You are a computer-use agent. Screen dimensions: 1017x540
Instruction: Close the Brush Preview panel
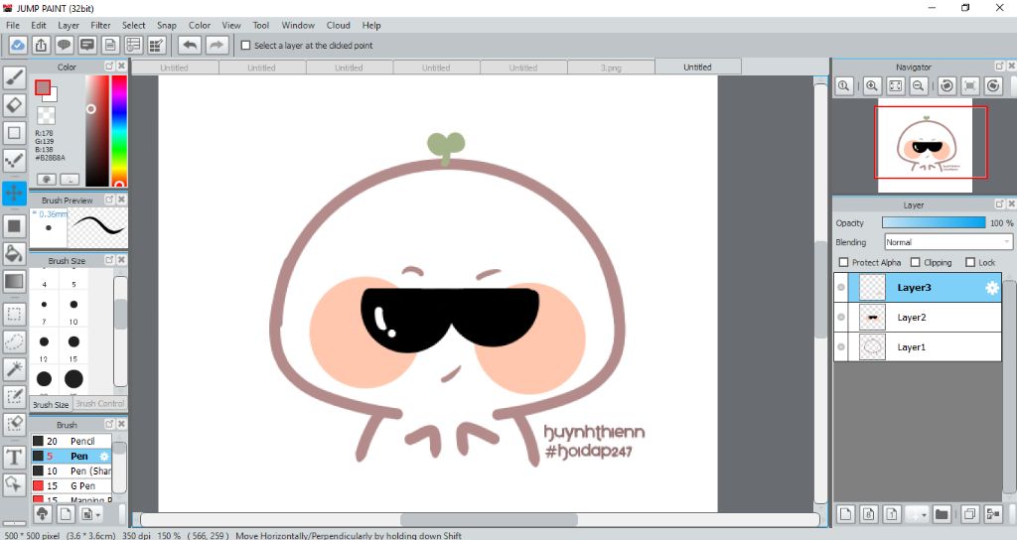(121, 200)
